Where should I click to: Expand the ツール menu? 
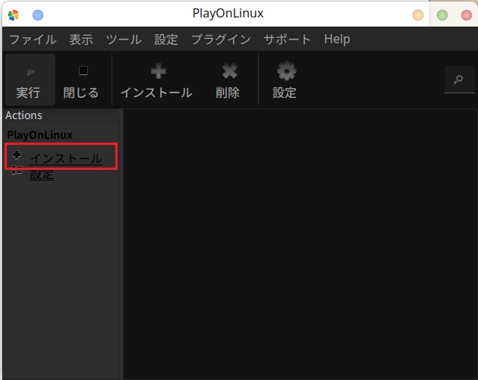tap(124, 39)
